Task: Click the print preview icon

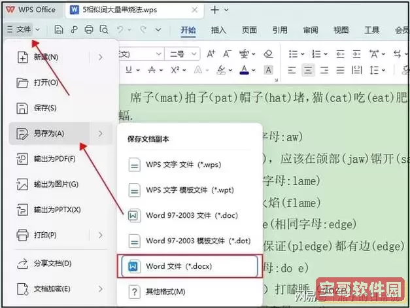Action: pyautogui.click(x=104, y=29)
